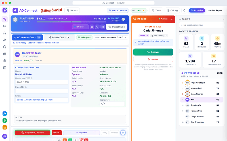227x141 pixels.
Task: Open the Market: Veteran selector
Action: (118, 10)
